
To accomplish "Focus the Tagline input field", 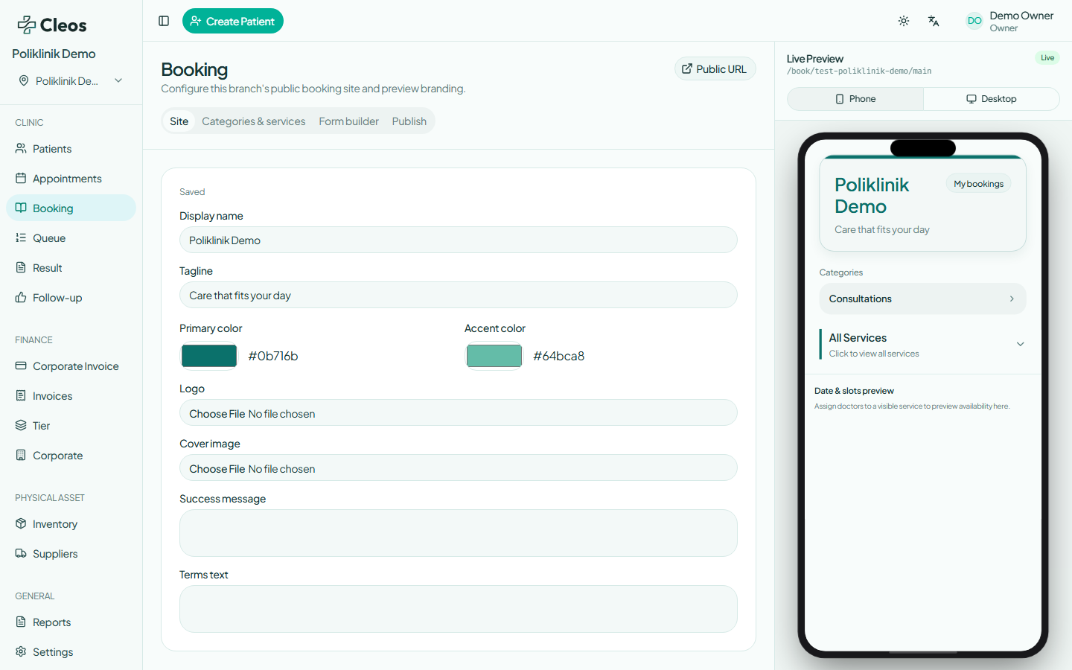I will click(459, 295).
